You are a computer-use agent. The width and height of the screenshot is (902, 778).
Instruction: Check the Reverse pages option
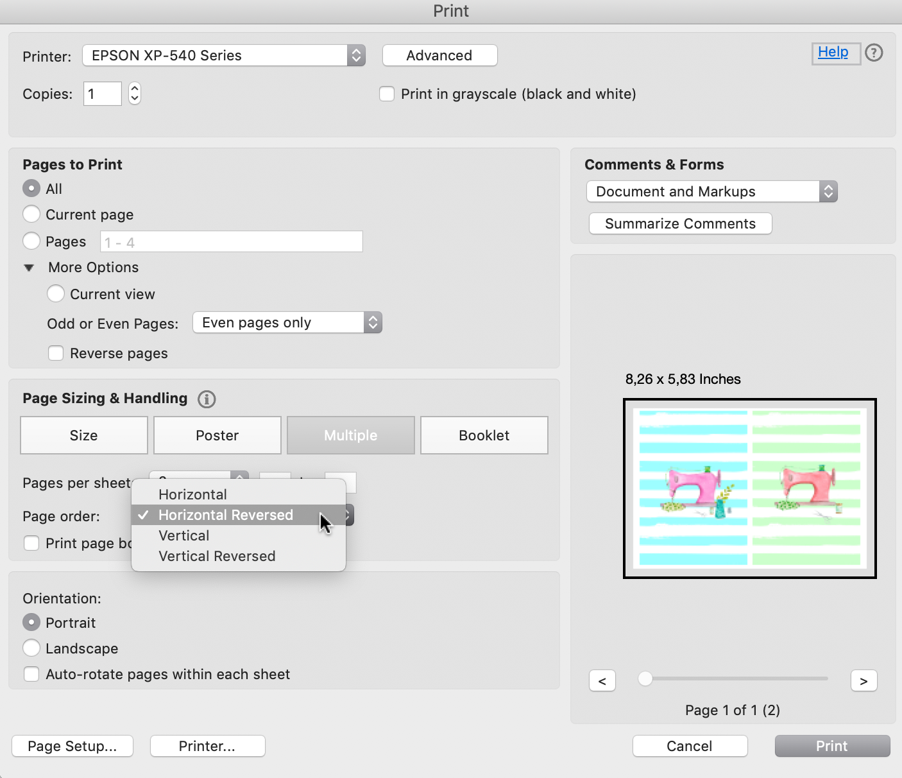click(56, 354)
